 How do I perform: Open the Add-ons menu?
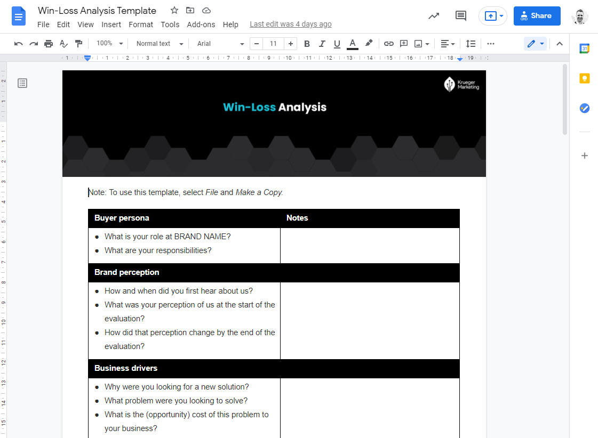[201, 25]
